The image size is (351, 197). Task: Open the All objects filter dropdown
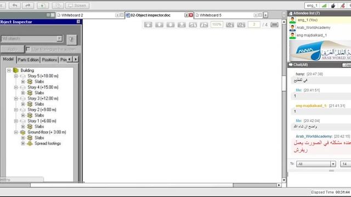coord(59,38)
